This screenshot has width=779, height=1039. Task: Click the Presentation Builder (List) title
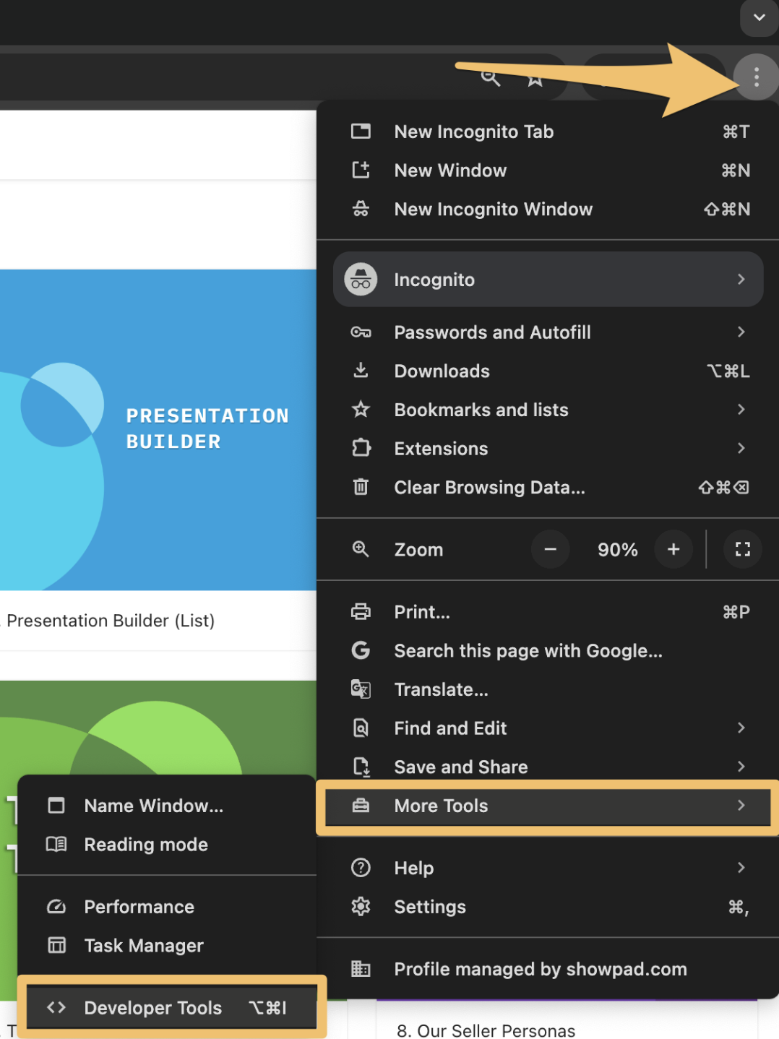(x=111, y=621)
